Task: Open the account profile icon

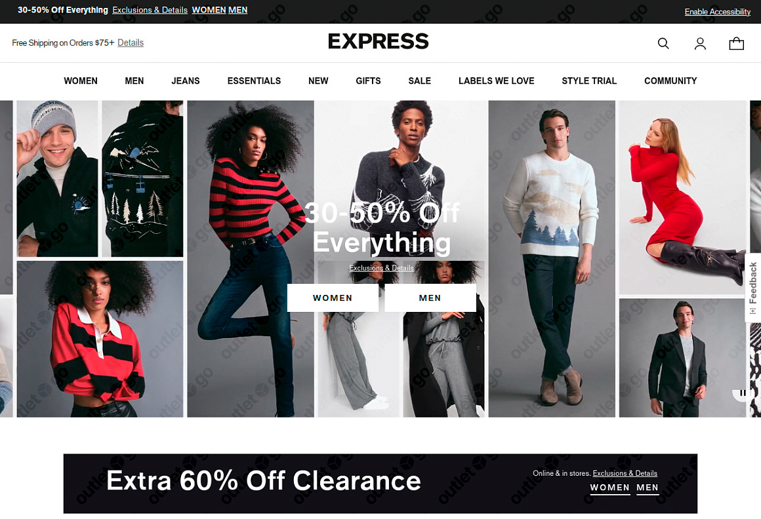Action: (700, 44)
